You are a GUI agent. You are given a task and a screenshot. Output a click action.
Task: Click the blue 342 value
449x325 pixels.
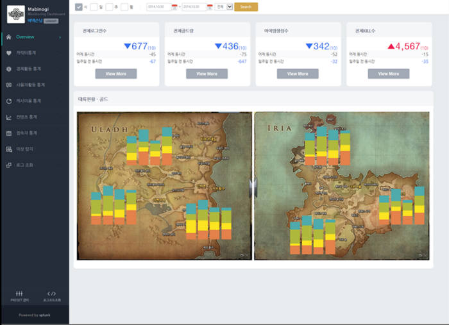pyautogui.click(x=321, y=46)
